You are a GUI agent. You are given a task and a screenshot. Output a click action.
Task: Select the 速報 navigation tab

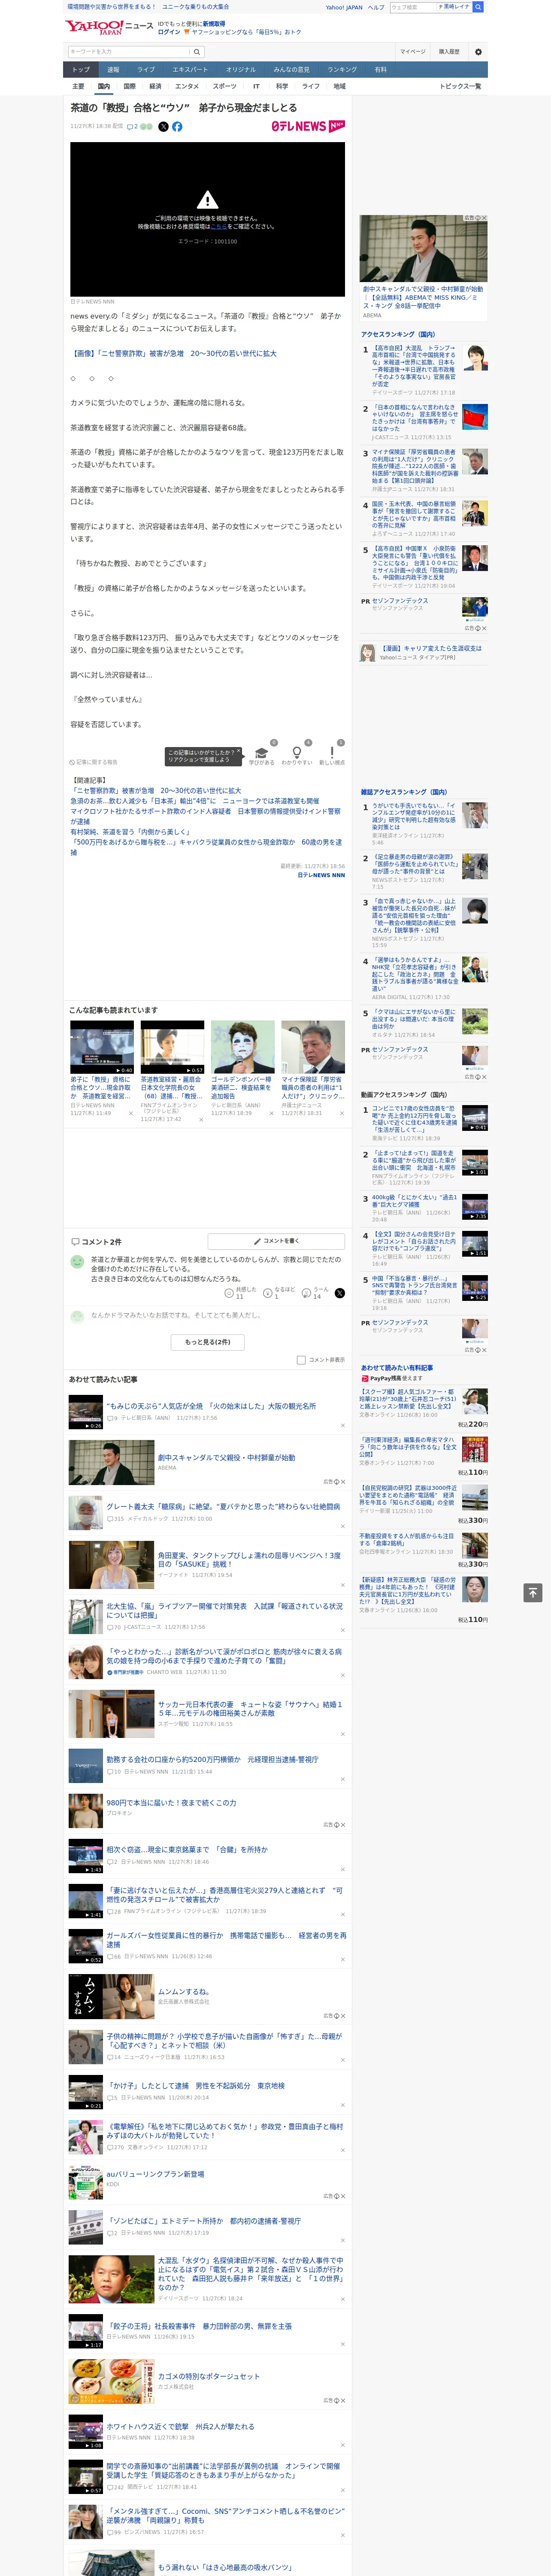tap(113, 70)
